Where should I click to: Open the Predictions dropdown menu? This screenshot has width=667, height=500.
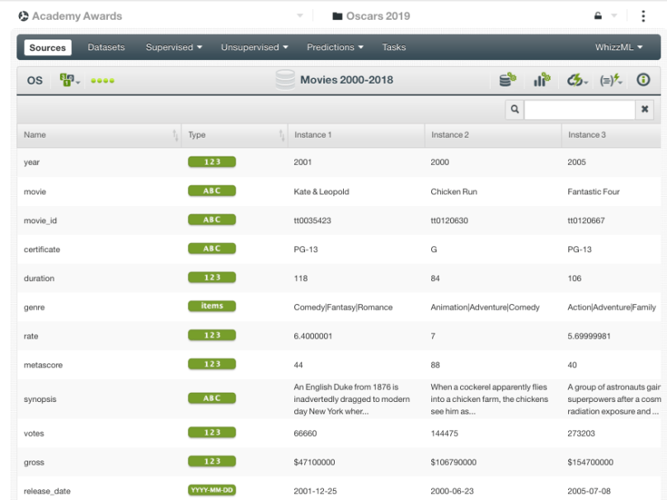pyautogui.click(x=335, y=47)
